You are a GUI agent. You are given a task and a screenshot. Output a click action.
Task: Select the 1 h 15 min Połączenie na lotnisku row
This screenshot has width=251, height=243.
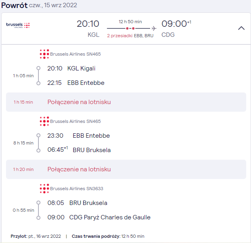[126, 102]
